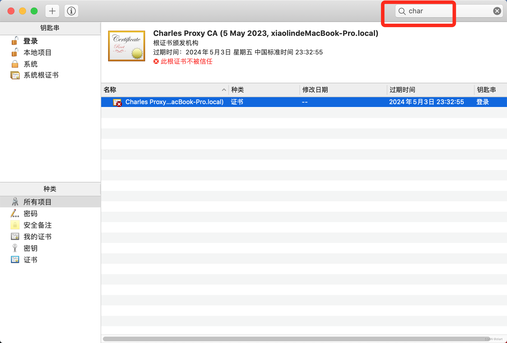Click the padlock icon beside 本地项目
This screenshot has height=343, width=507.
[15, 52]
